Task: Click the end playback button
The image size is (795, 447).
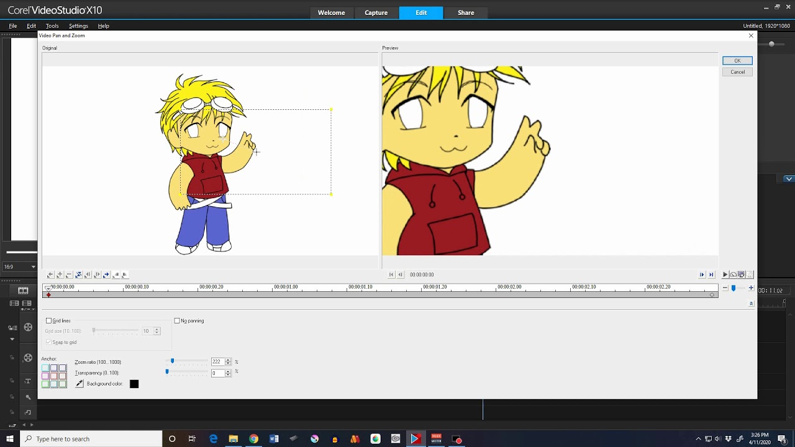Action: pyautogui.click(x=711, y=274)
